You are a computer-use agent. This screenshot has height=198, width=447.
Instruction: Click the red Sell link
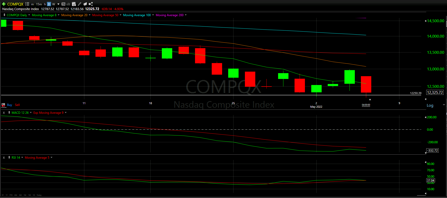(x=17, y=105)
